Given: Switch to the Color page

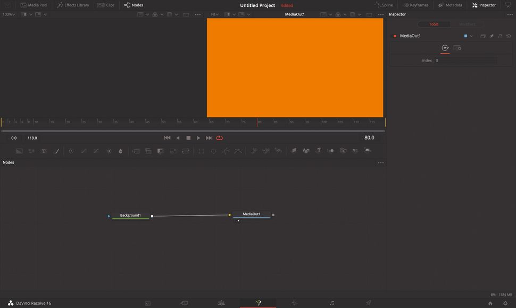Looking at the screenshot, I should point(294,303).
